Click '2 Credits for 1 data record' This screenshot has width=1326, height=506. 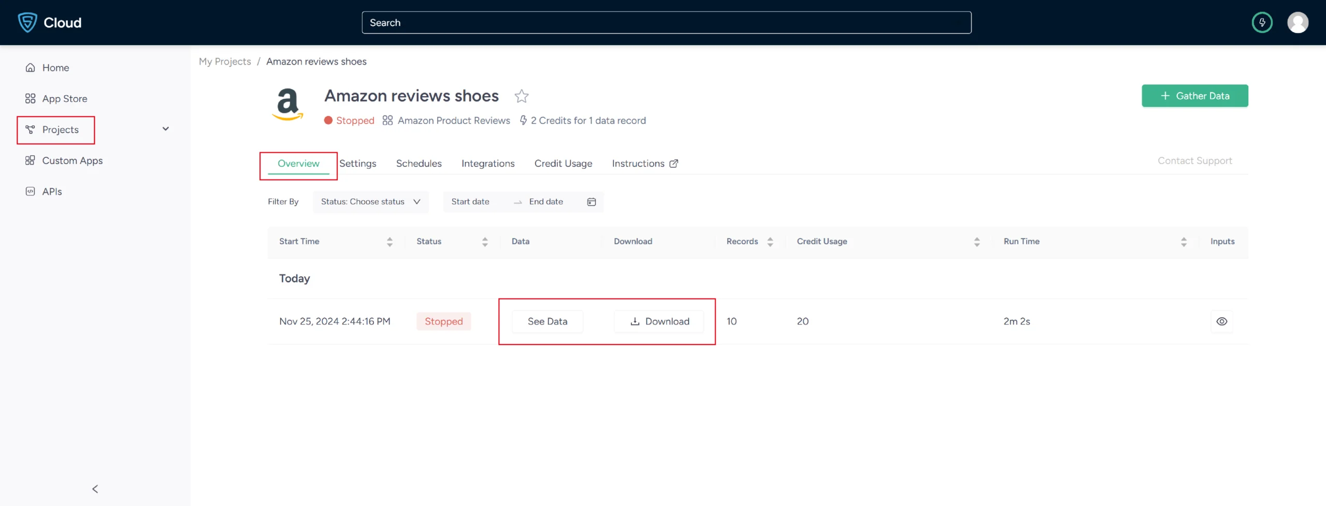click(x=588, y=121)
